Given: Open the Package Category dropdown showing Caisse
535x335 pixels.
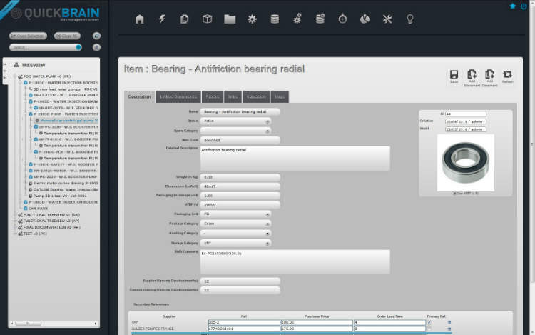Looking at the screenshot, I should pyautogui.click(x=235, y=224).
